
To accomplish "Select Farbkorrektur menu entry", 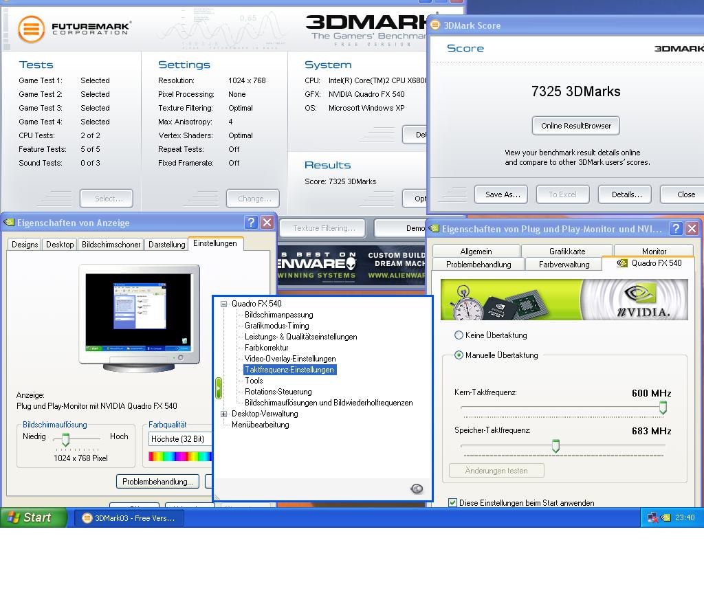I will click(x=266, y=348).
